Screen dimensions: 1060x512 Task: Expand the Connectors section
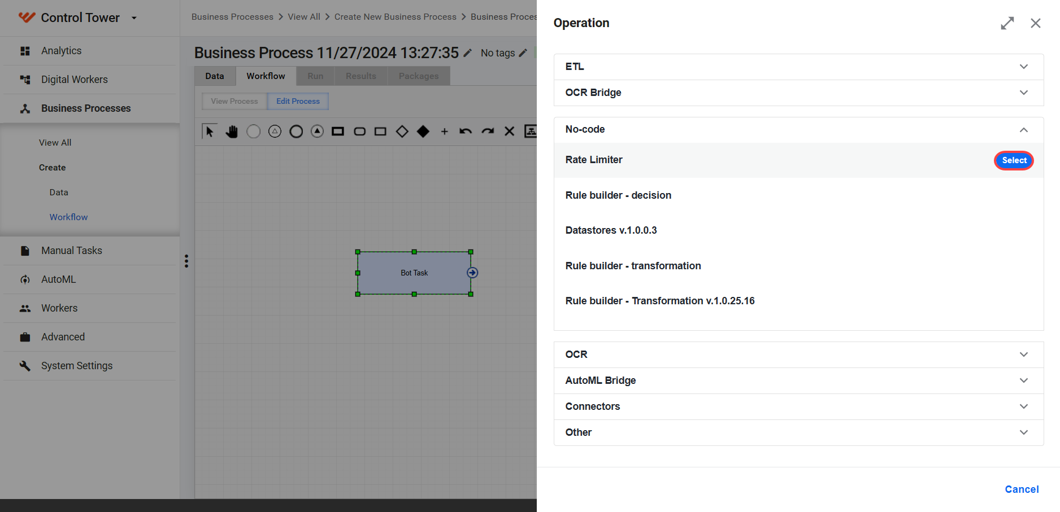tap(798, 406)
